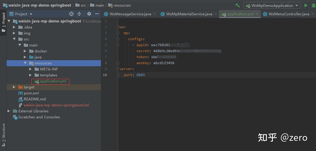Click the Build project hammer icon
The width and height of the screenshot is (316, 151).
(x=238, y=5)
